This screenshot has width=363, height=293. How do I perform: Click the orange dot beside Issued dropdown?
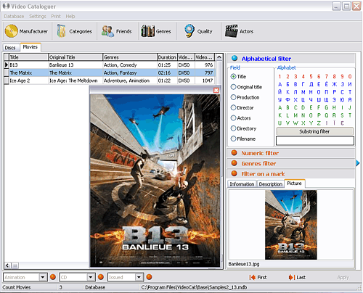point(149,277)
